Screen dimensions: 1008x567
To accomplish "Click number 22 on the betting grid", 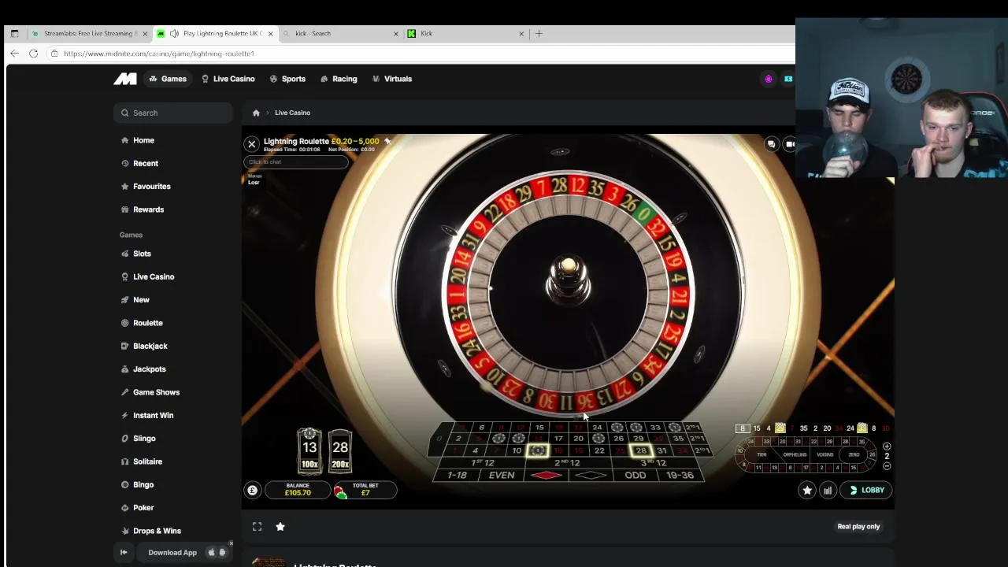I will [599, 450].
